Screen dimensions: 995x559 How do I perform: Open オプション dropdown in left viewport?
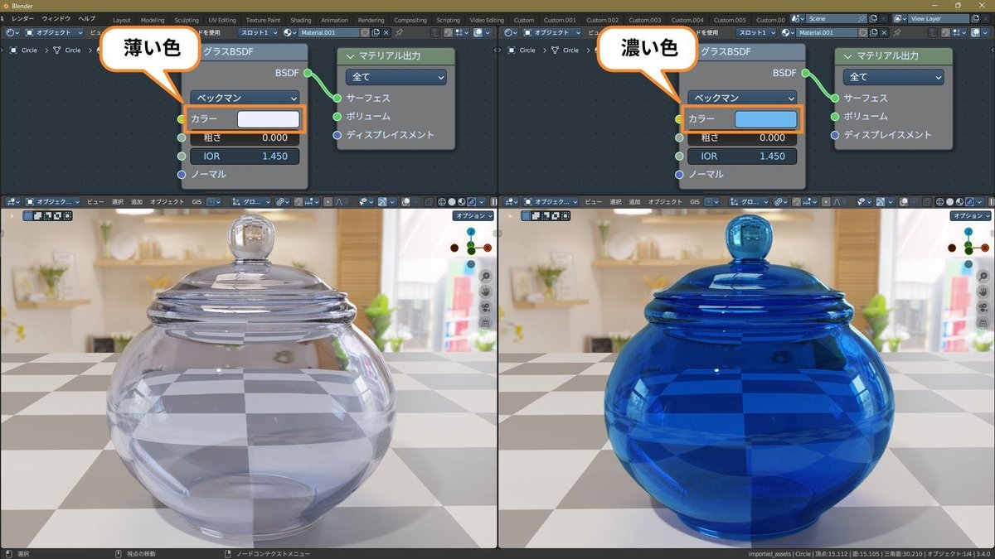click(473, 215)
